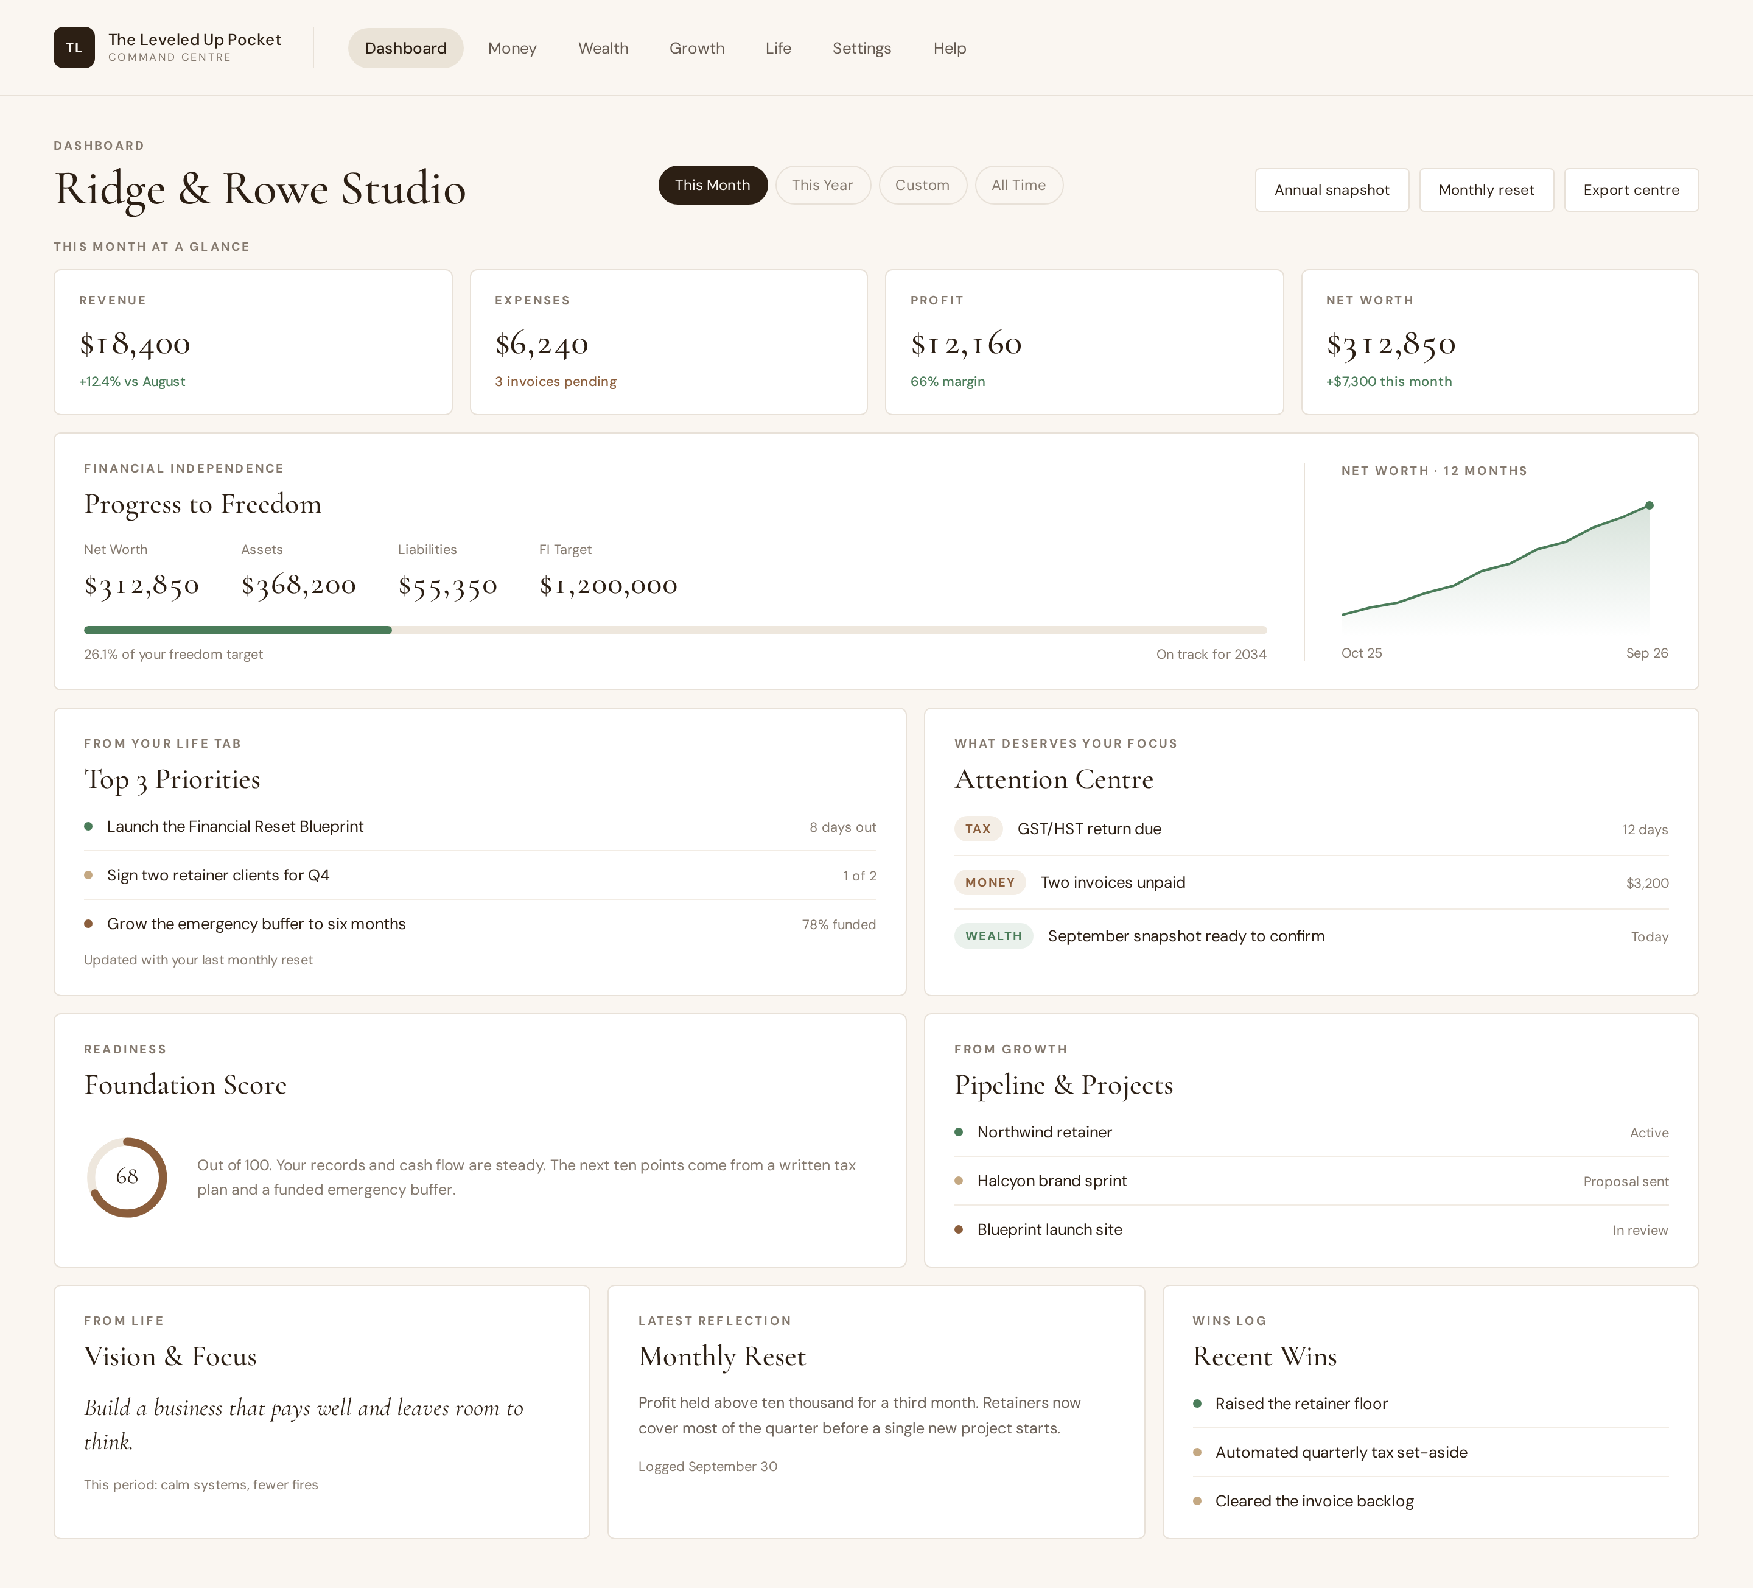Open the Revenue $18,400 card
This screenshot has width=1753, height=1588.
tap(253, 342)
